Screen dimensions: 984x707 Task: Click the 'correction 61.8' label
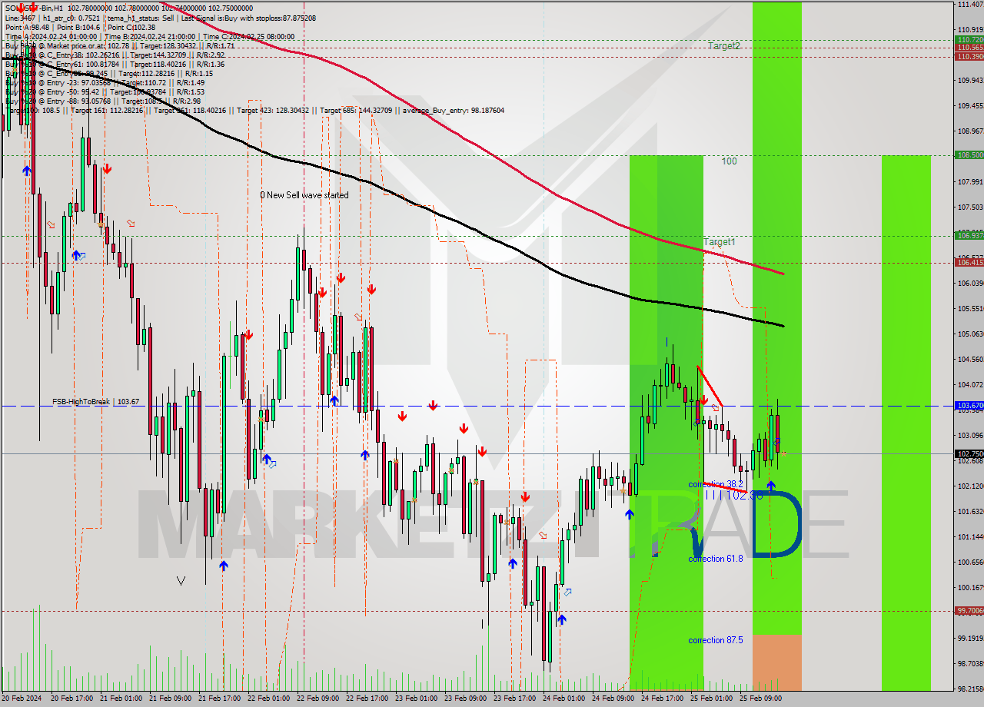[716, 559]
